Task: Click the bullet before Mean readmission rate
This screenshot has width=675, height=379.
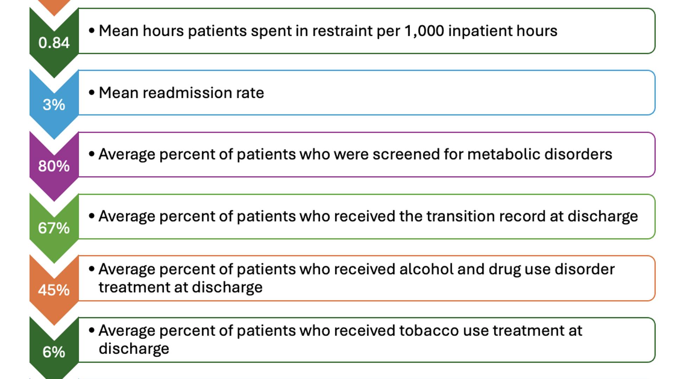Action: [92, 93]
